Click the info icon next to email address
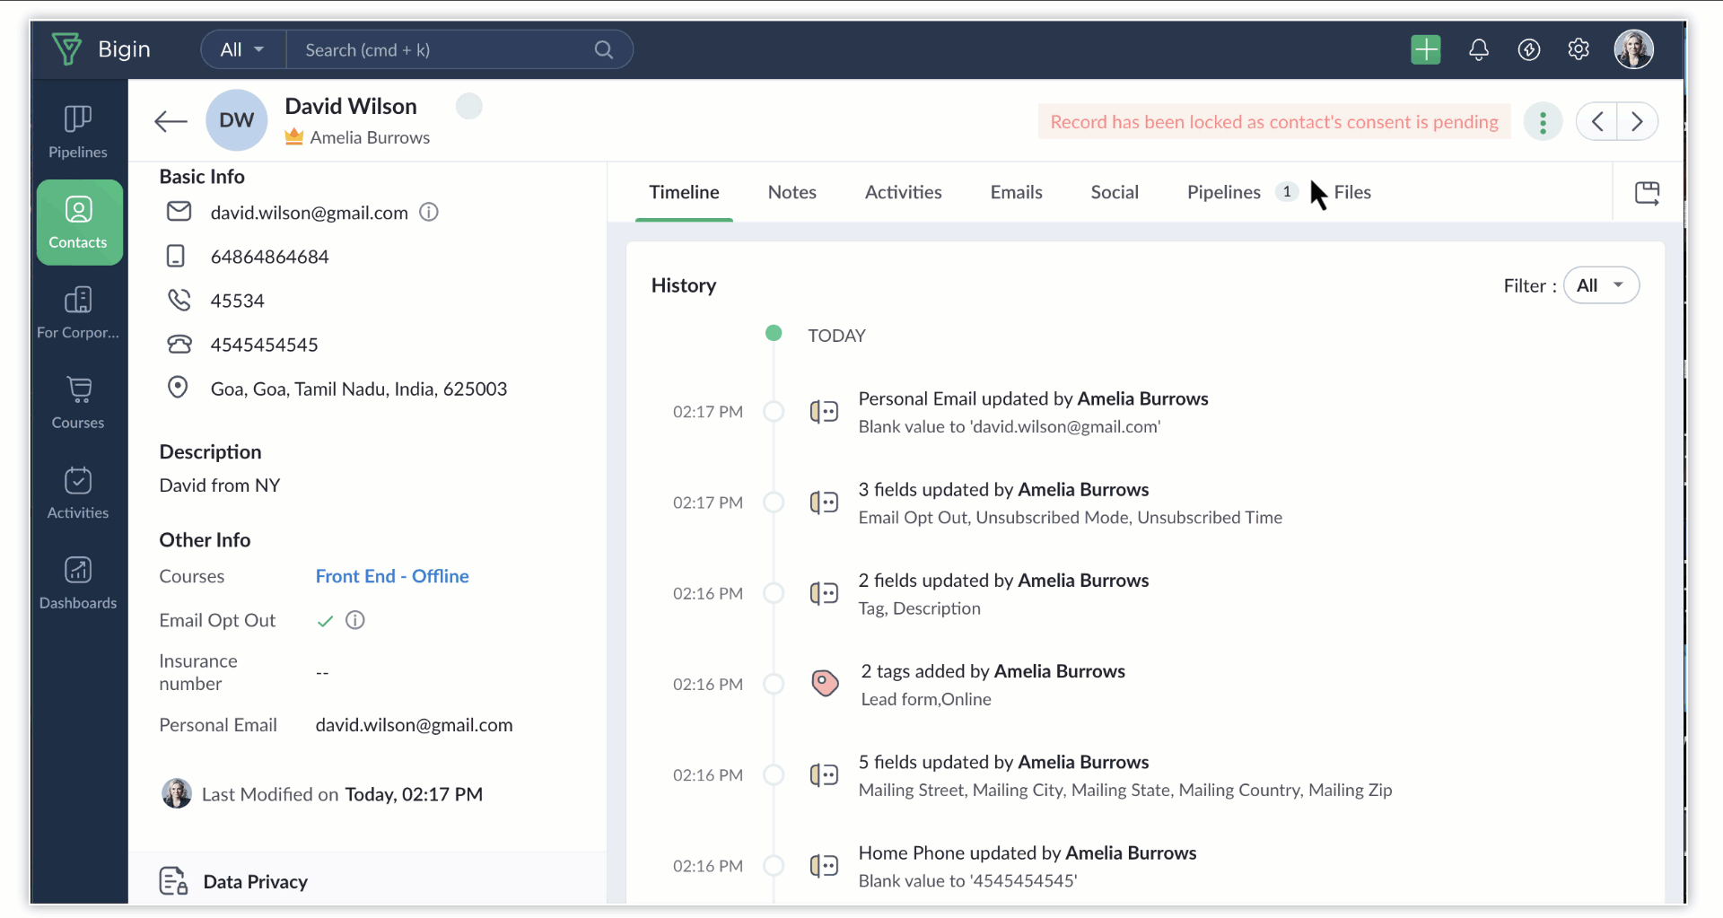 tap(429, 213)
